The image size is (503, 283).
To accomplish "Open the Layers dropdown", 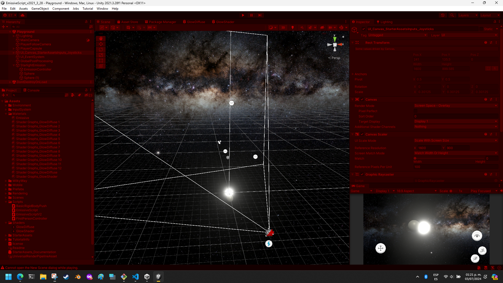I will tap(468, 15).
